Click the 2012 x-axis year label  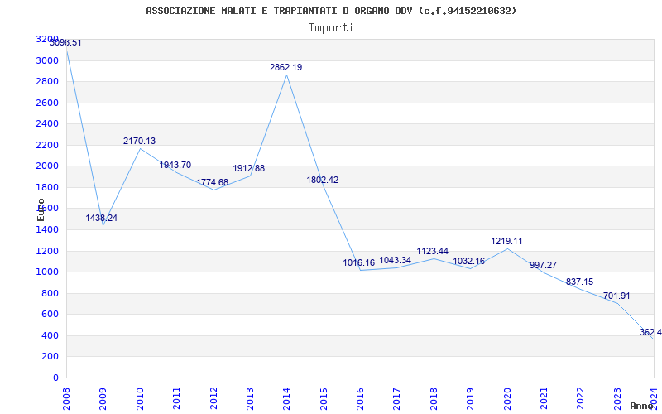tap(213, 398)
